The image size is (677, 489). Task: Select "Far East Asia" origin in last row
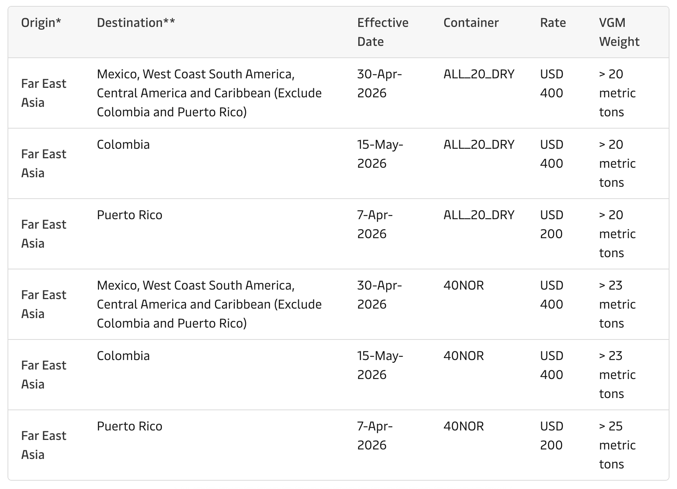click(x=44, y=445)
